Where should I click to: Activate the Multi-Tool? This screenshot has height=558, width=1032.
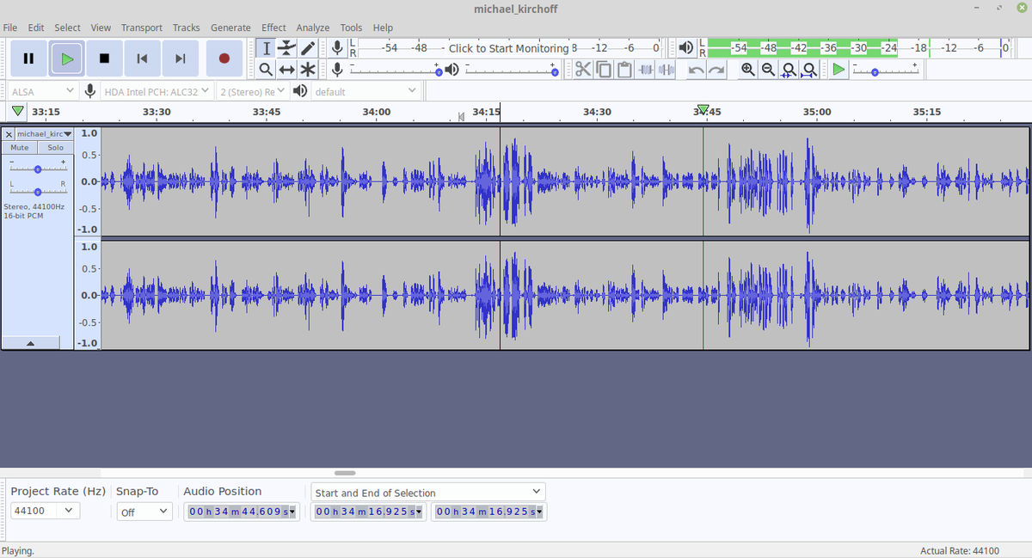[307, 70]
